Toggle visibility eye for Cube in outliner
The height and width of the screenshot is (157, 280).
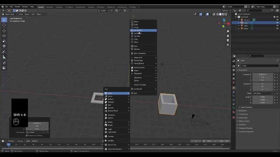(277, 23)
